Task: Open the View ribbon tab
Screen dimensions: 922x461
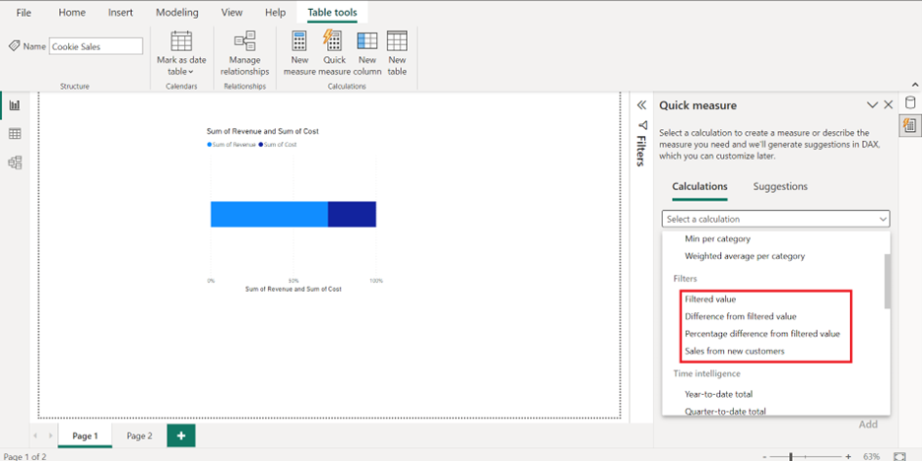Action: click(231, 13)
